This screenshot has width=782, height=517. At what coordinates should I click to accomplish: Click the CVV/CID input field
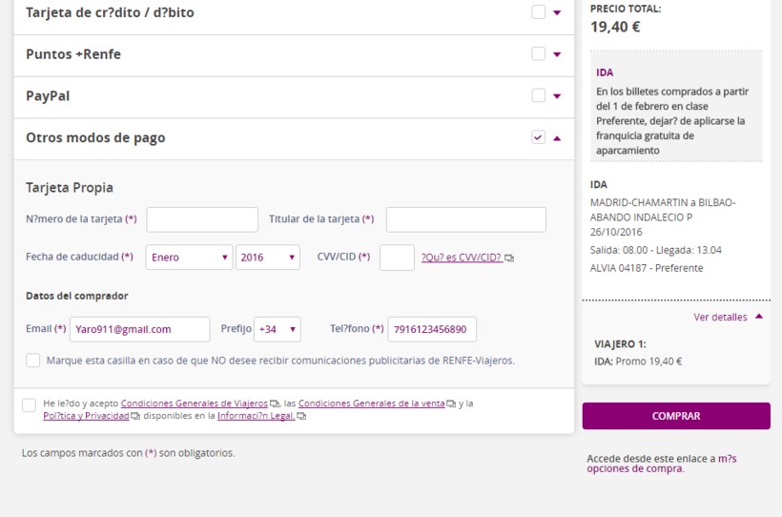pyautogui.click(x=397, y=257)
